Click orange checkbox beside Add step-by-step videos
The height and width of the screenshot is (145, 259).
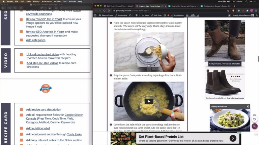coord(22,63)
